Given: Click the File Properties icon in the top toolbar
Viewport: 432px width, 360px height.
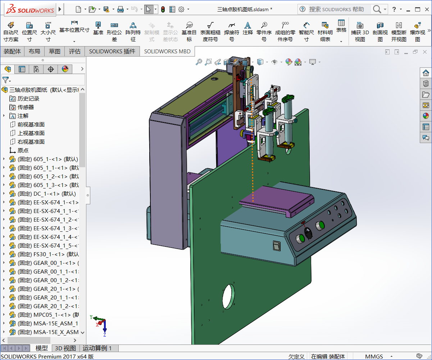Looking at the screenshot, I should 172,9.
